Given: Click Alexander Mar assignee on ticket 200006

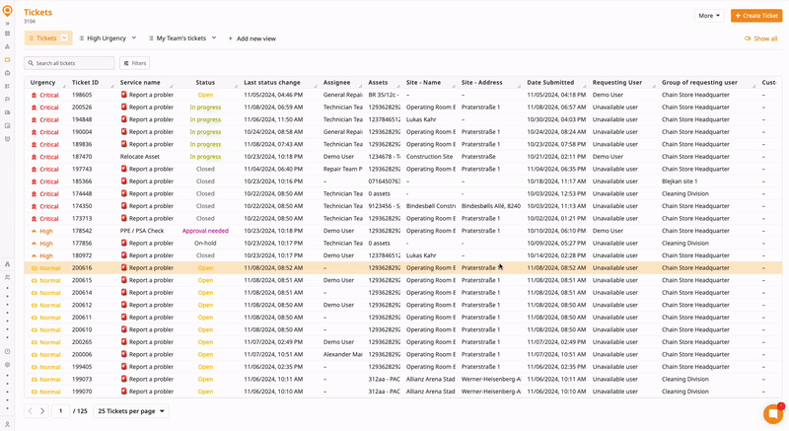Looking at the screenshot, I should (x=342, y=354).
